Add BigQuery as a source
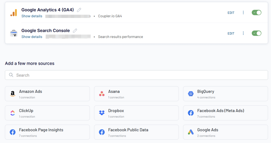Image resolution: width=271 pixels, height=143 pixels. [225, 94]
